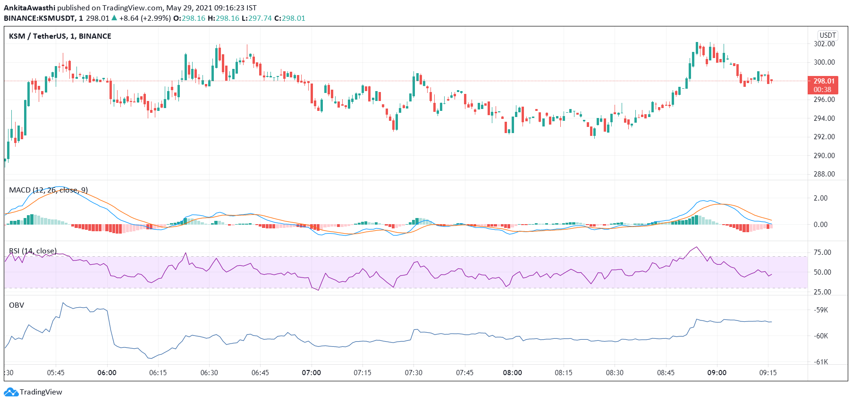Click the current price tag 298.01
Image resolution: width=852 pixels, height=403 pixels.
tap(823, 81)
